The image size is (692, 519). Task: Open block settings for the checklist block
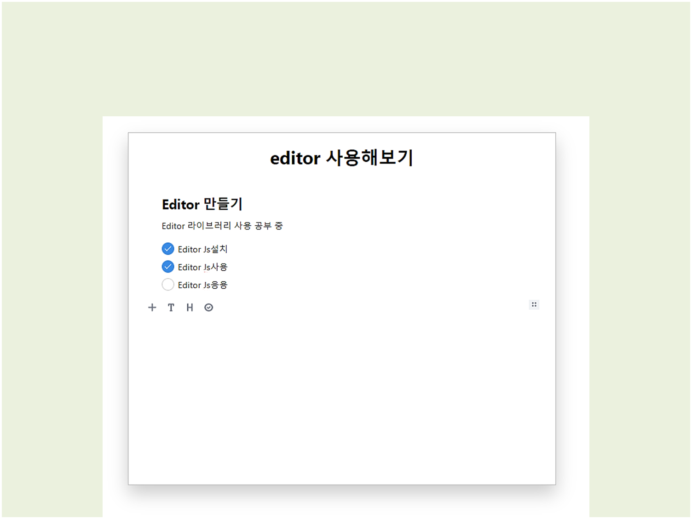534,304
